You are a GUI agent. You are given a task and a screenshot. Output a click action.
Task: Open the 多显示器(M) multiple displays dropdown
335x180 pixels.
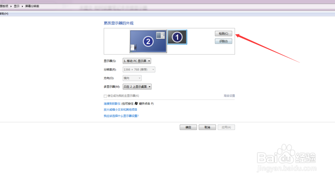coord(137,86)
